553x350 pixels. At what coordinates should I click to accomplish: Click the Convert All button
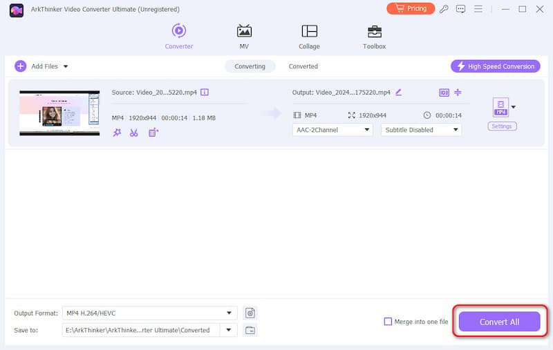[x=499, y=322]
